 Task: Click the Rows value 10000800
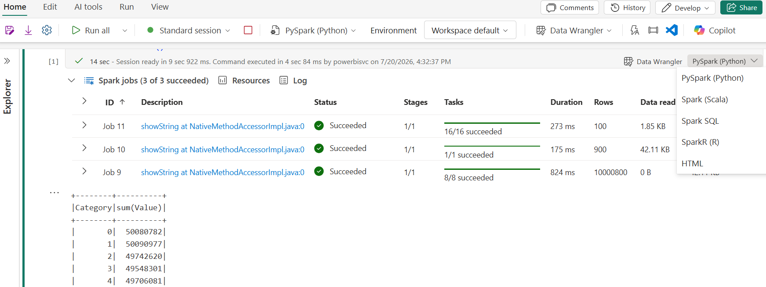point(611,172)
